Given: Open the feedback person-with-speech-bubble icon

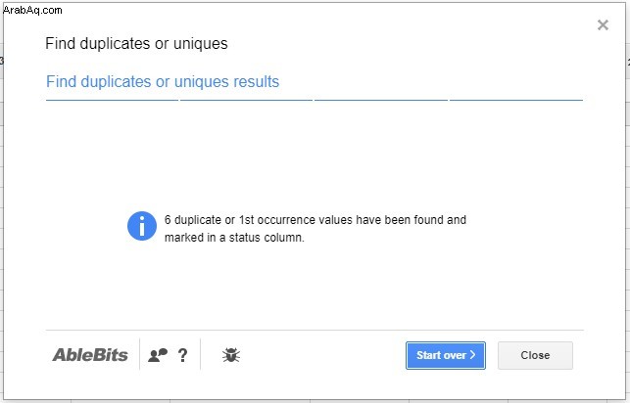Looking at the screenshot, I should pos(158,355).
